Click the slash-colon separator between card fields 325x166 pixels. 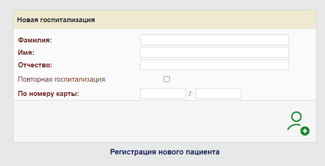tap(191, 94)
